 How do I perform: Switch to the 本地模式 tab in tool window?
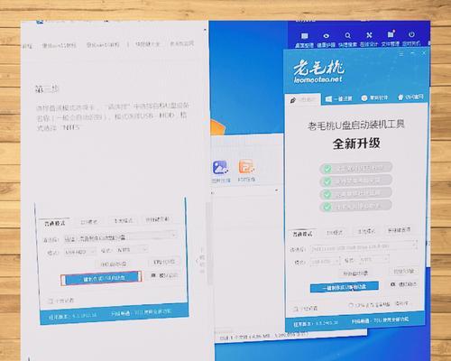pyautogui.click(x=365, y=232)
